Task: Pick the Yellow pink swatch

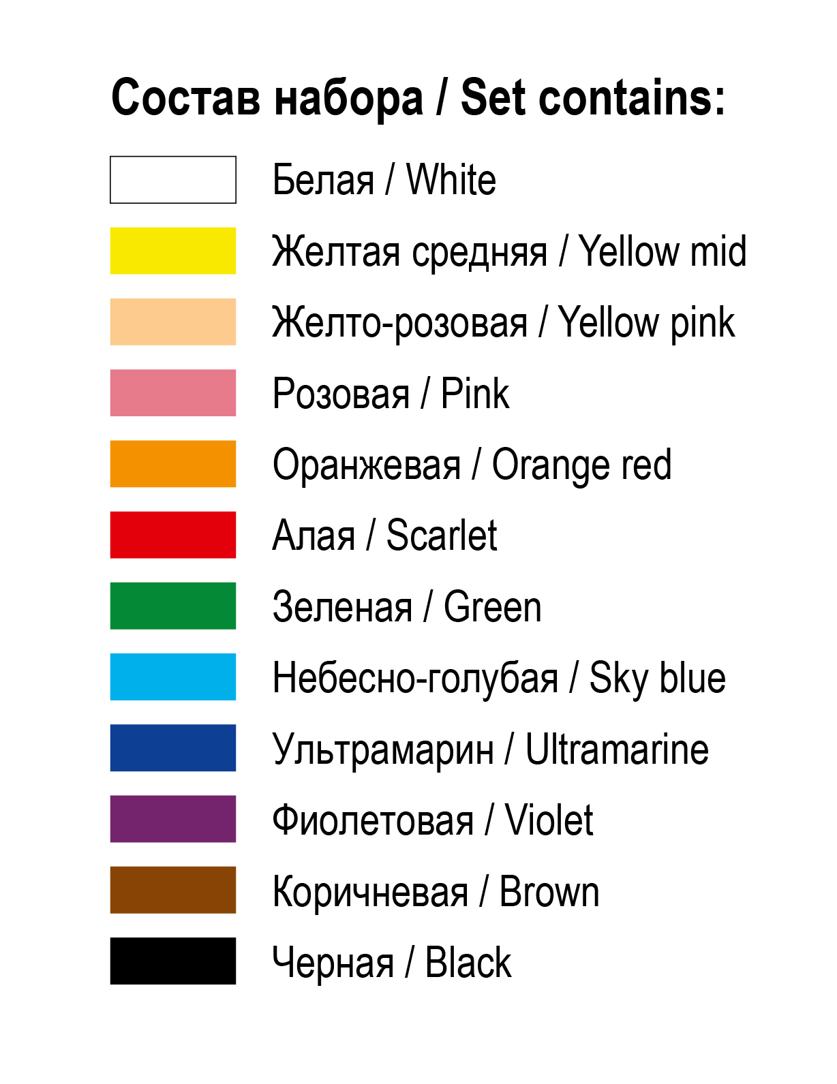Action: (x=173, y=322)
